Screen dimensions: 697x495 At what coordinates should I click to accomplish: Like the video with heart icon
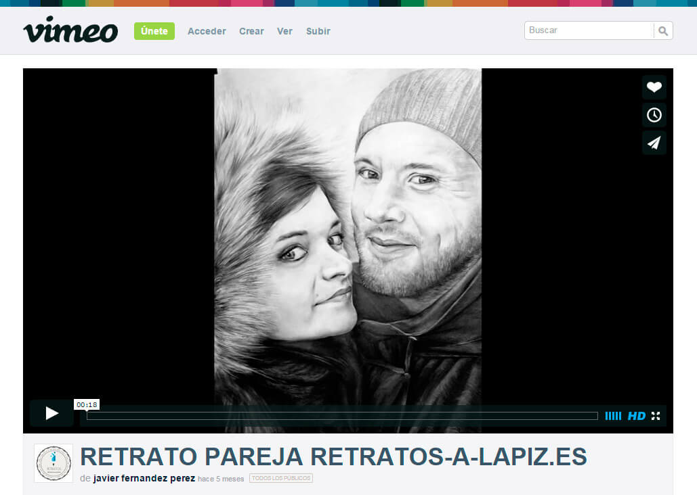(654, 87)
